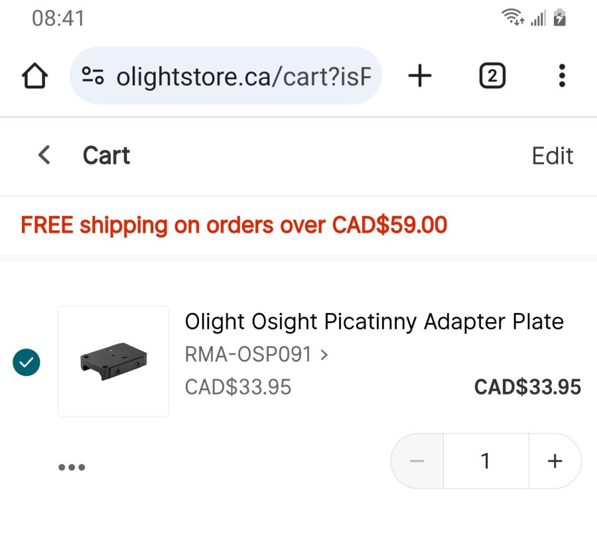Tap the FREE shipping promotion banner
This screenshot has width=597, height=539.
coord(233,225)
